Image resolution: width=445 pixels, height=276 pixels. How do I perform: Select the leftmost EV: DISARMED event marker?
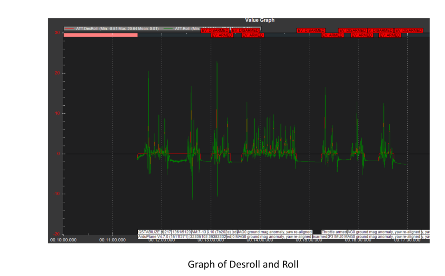tap(215, 31)
